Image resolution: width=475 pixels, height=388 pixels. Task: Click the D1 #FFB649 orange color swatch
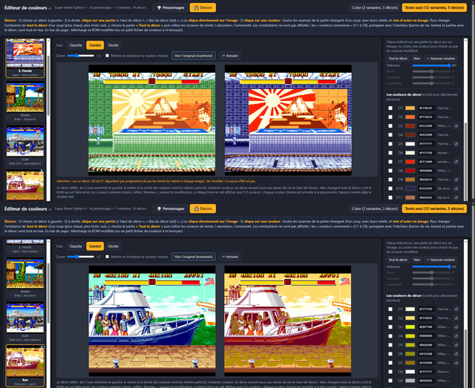tap(410, 108)
